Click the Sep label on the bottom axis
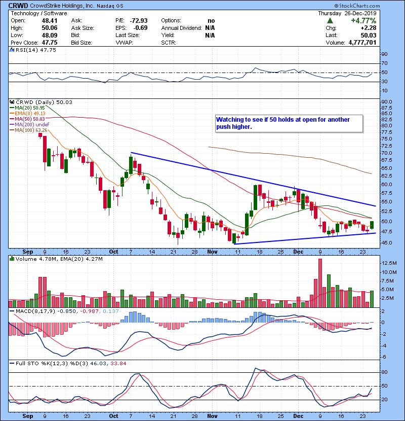Viewport: 405px width, 421px height. (x=28, y=416)
